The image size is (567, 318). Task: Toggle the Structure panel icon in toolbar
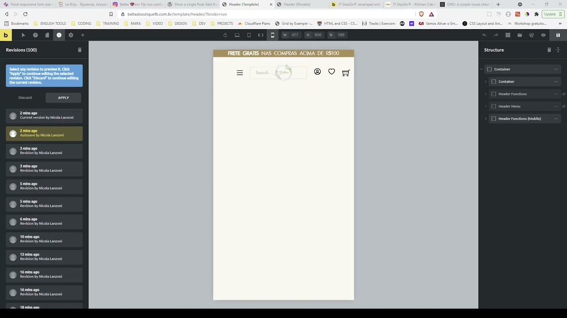[x=508, y=35]
